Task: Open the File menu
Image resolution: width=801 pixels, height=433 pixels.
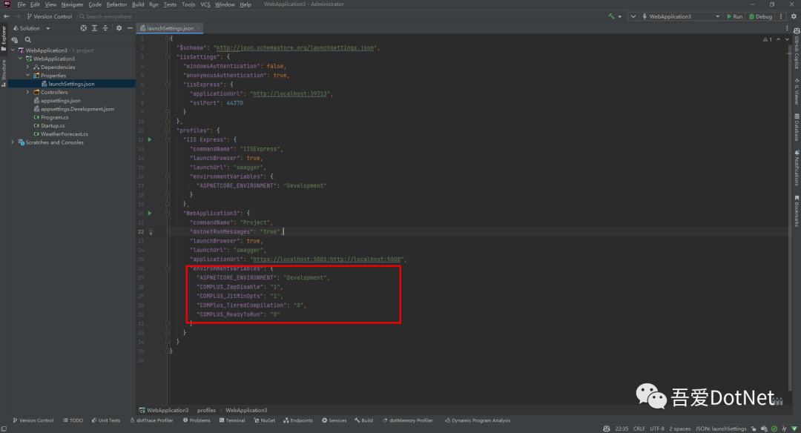Action: coord(21,4)
